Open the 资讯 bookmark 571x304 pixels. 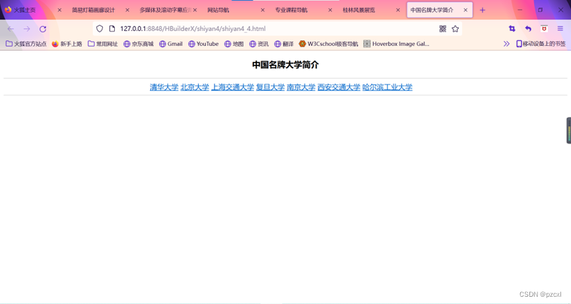point(259,44)
